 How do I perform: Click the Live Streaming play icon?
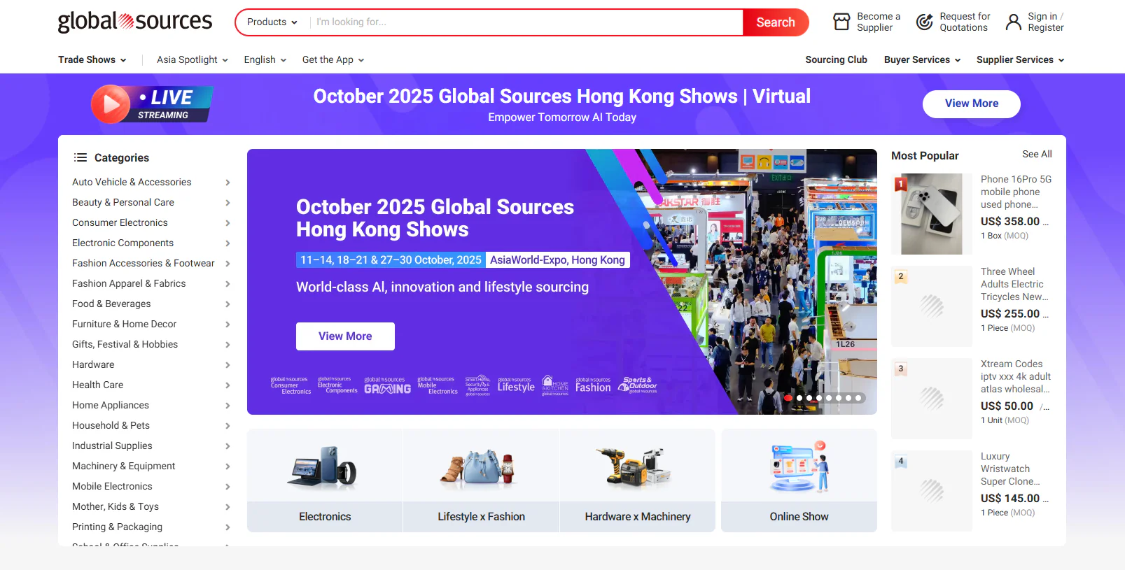pos(111,104)
